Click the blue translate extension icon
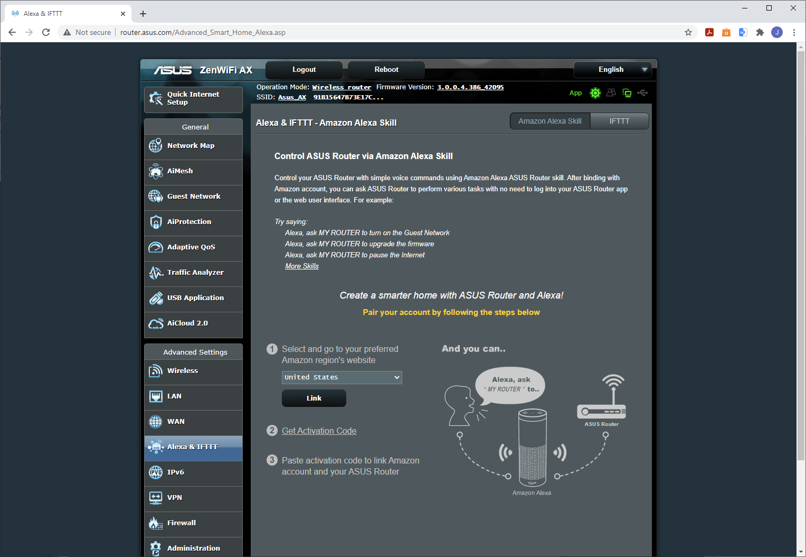This screenshot has height=557, width=806. tap(743, 32)
